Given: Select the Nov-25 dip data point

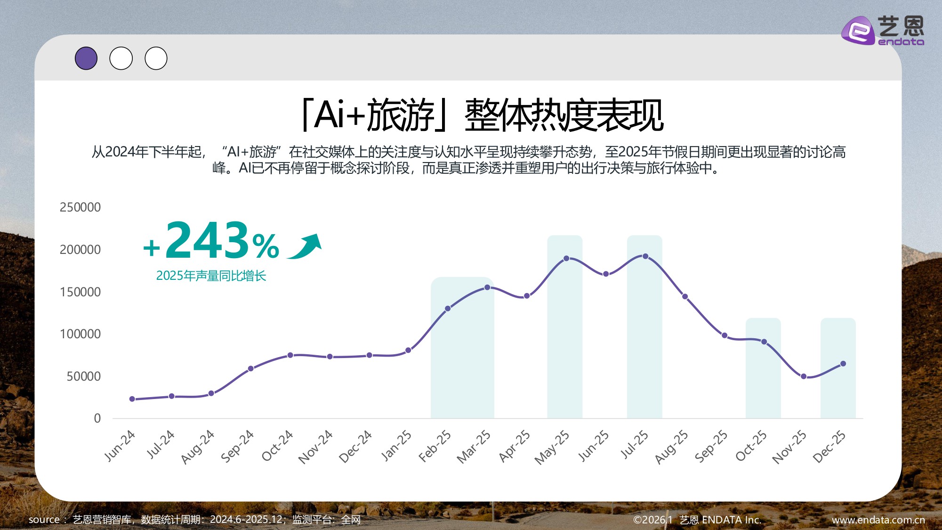Looking at the screenshot, I should pos(803,376).
